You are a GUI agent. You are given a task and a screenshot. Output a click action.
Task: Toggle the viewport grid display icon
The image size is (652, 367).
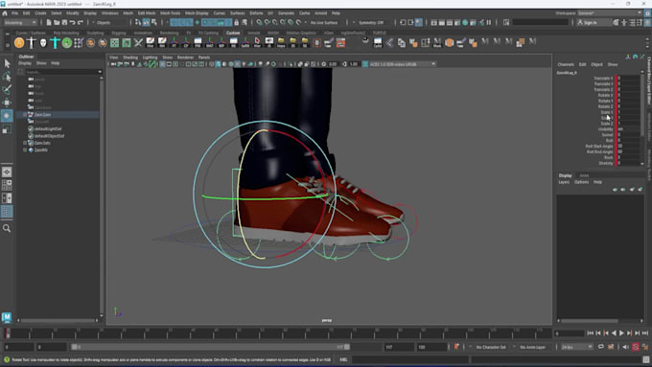point(162,64)
